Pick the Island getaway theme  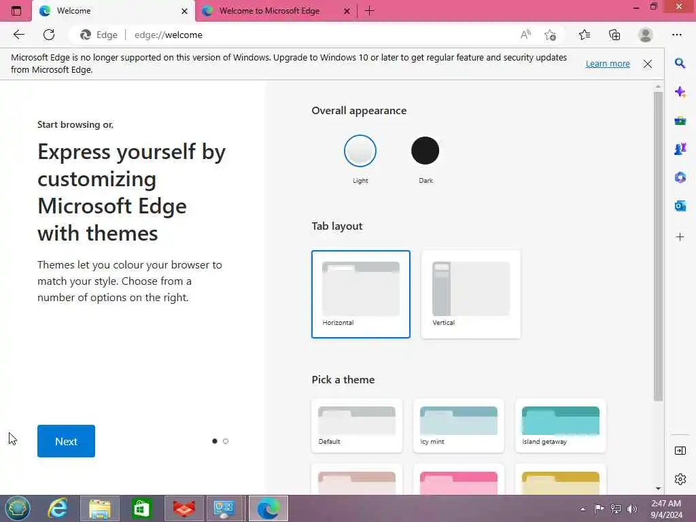pos(561,425)
